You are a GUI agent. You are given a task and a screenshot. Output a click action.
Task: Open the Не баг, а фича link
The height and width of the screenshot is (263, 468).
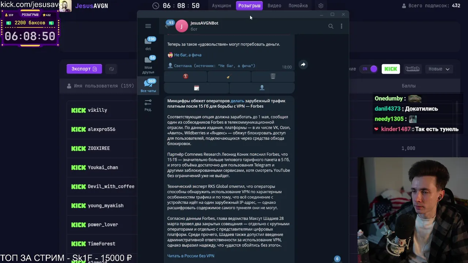tap(188, 55)
